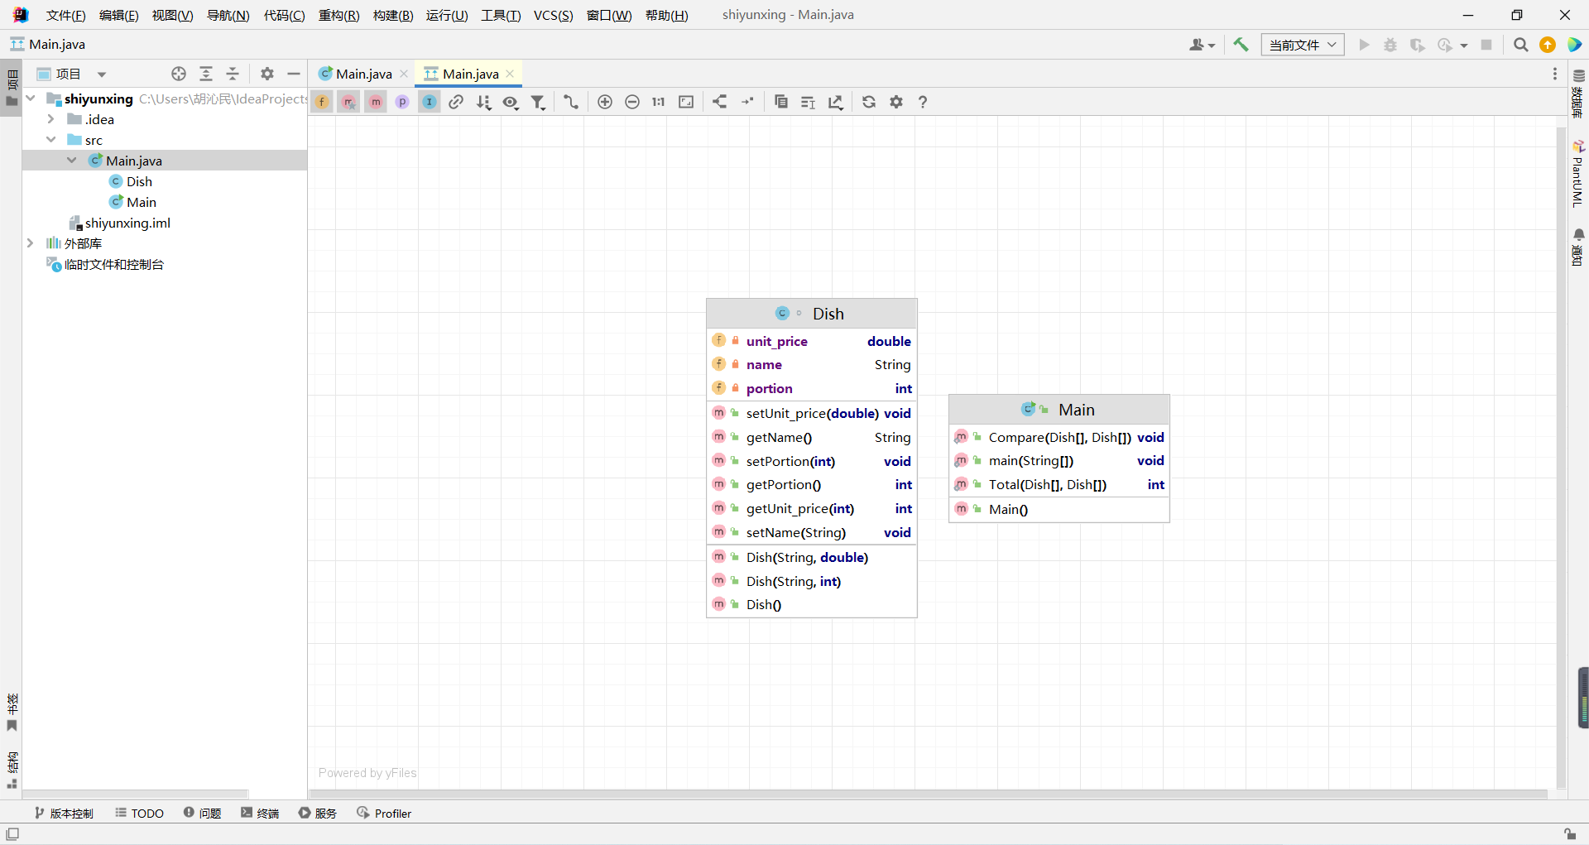
Task: Reset diagram to actual size 1:1
Action: click(659, 102)
